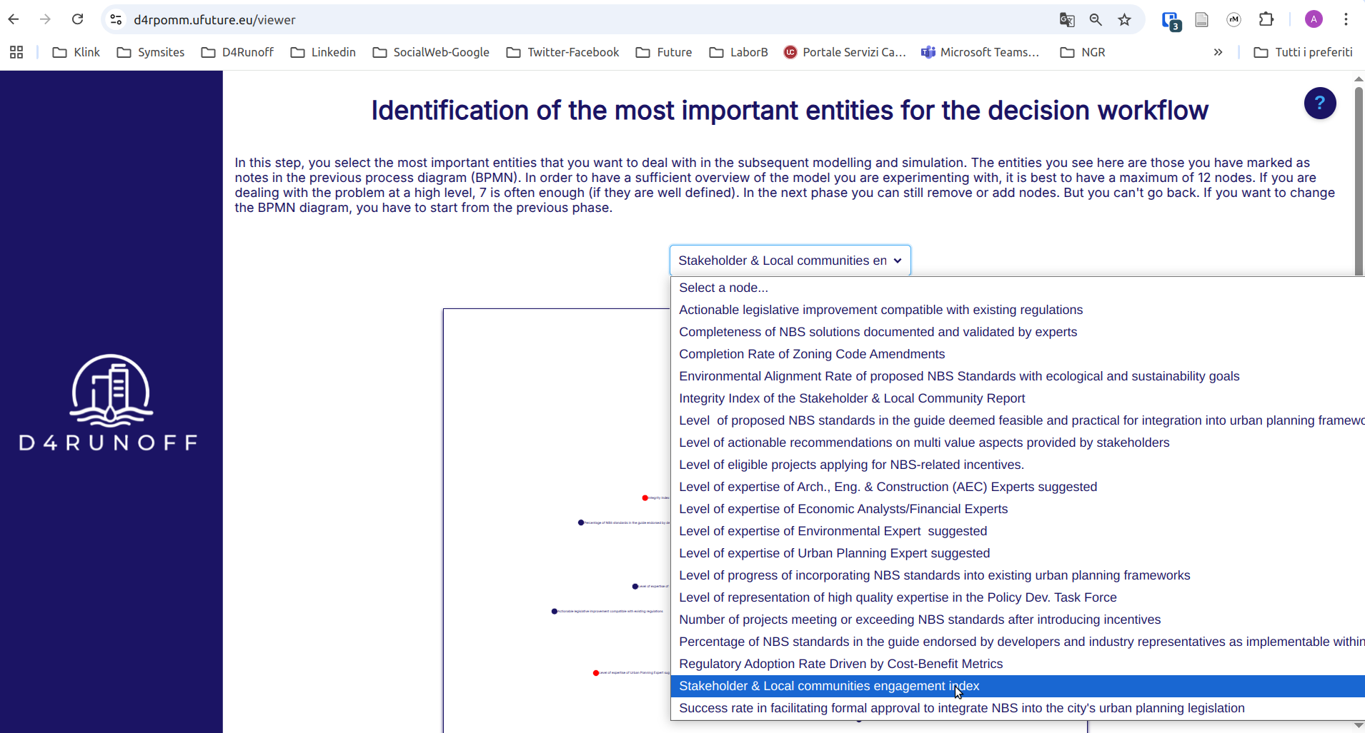1365x733 pixels.
Task: Expand the hidden bookmarks overflow chevron
Action: 1218,52
